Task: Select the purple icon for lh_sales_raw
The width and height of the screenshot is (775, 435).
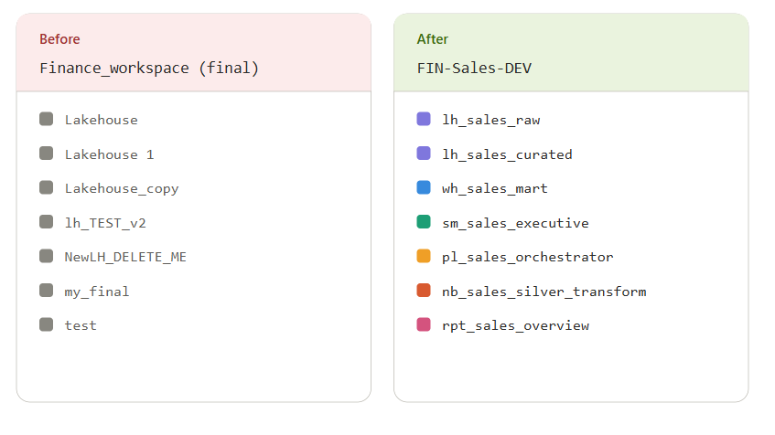Action: pos(423,119)
